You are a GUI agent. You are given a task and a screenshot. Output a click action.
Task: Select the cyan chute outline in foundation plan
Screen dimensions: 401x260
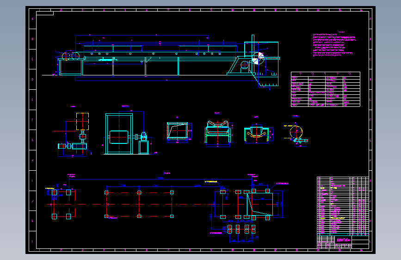coord(260,204)
